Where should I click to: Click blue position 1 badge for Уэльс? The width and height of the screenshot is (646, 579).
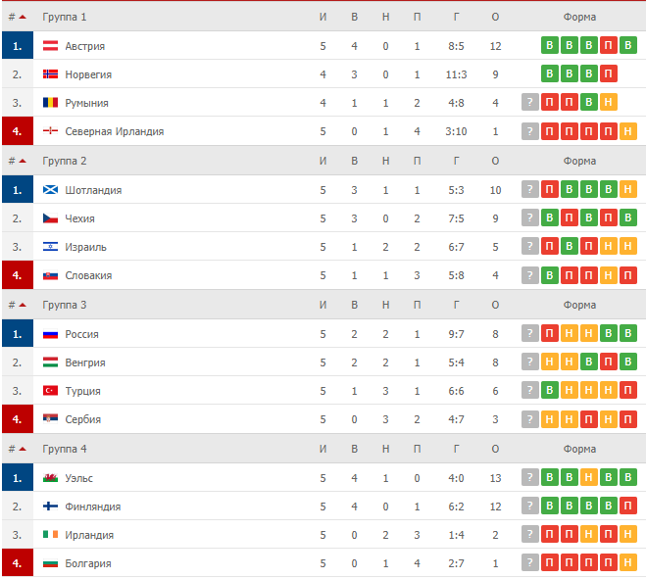coord(18,478)
